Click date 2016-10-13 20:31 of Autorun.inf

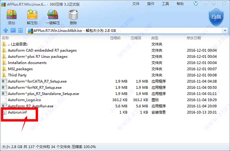(x=202, y=112)
